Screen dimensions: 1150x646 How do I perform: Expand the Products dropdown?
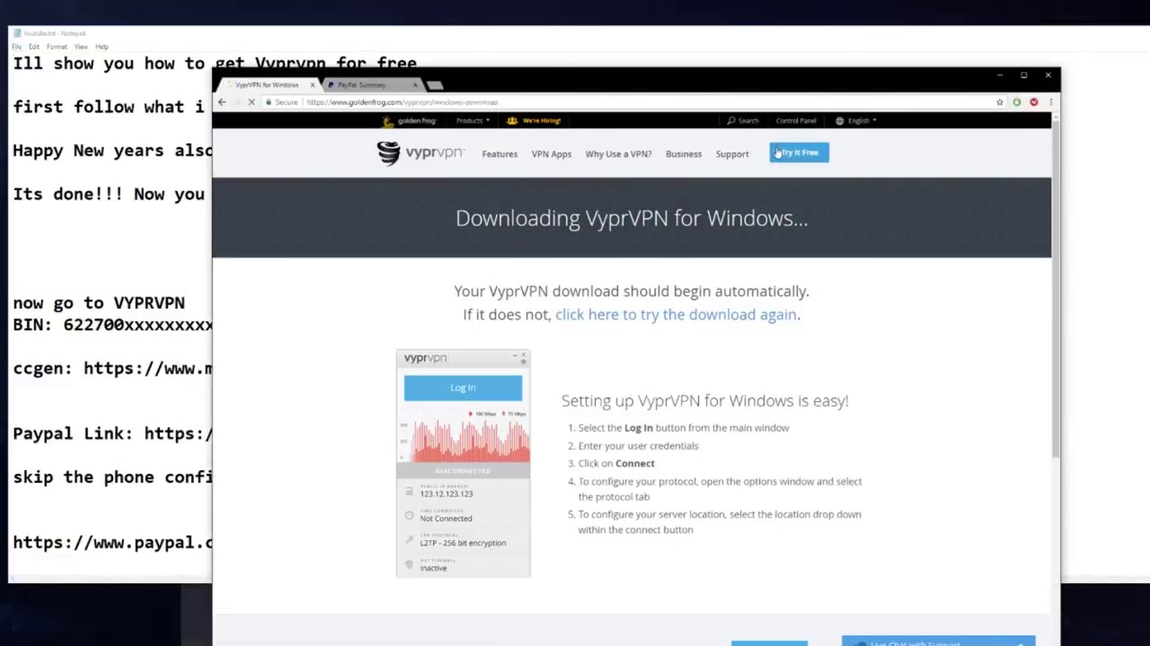tap(472, 120)
